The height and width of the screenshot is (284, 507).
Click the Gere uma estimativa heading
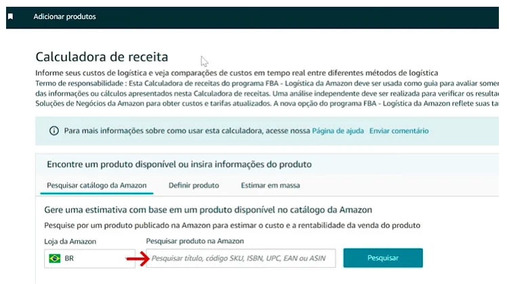(x=208, y=210)
